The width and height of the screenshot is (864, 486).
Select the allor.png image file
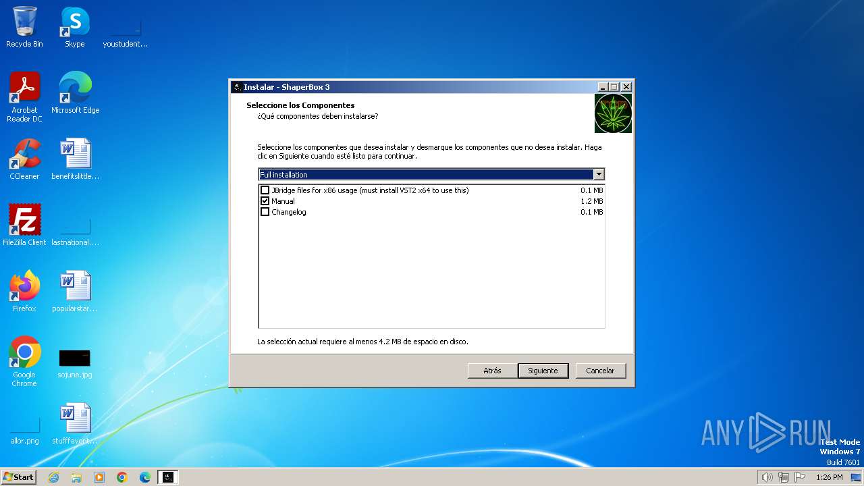pyautogui.click(x=24, y=429)
